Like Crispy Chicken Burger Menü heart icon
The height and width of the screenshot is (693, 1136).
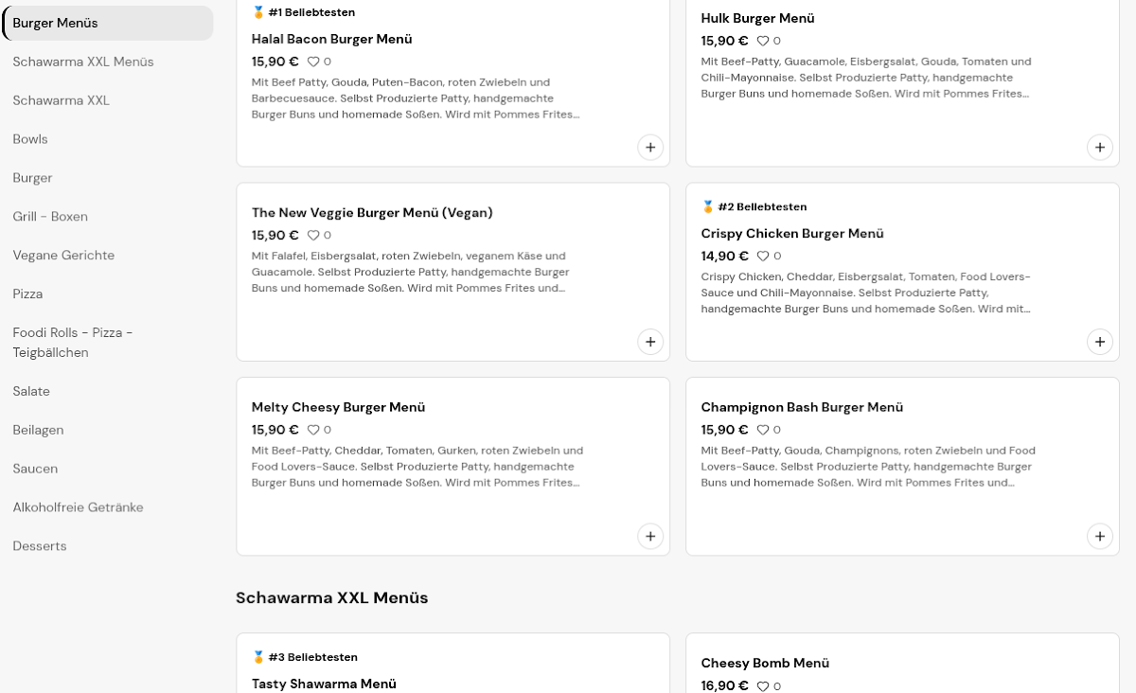coord(763,257)
